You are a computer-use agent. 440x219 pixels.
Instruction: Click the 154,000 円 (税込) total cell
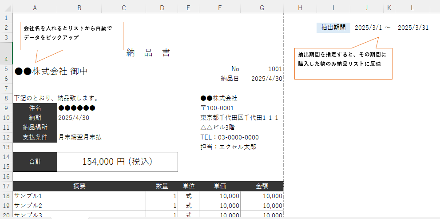pyautogui.click(x=118, y=162)
